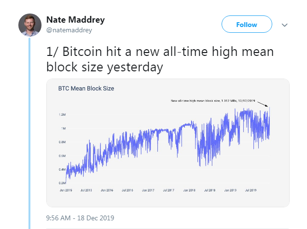Click the Jan 2017 x-axis label

coord(148,190)
